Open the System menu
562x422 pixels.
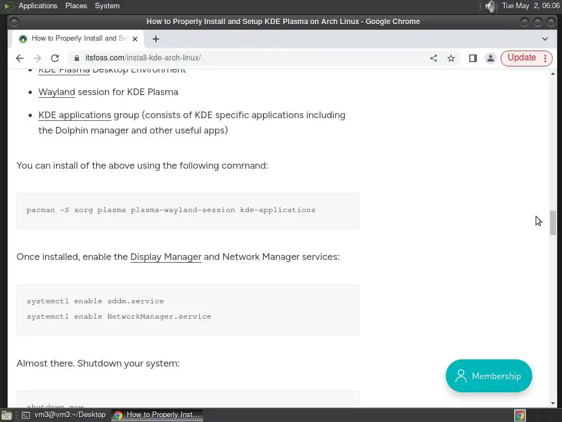tap(107, 5)
